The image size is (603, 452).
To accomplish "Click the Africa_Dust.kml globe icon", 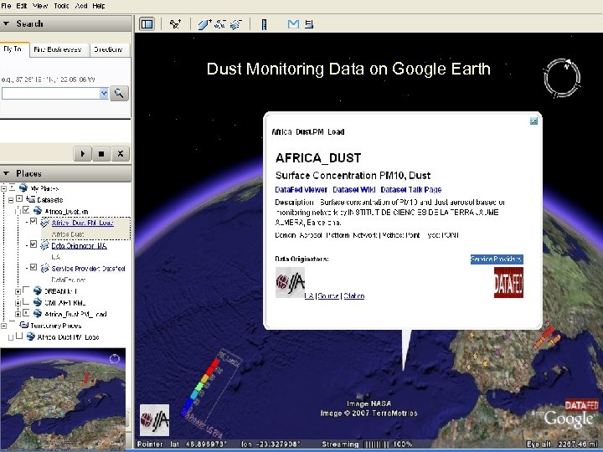I will 38,211.
